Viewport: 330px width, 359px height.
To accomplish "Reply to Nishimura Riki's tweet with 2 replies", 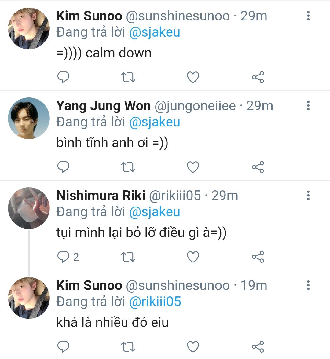I will (64, 257).
